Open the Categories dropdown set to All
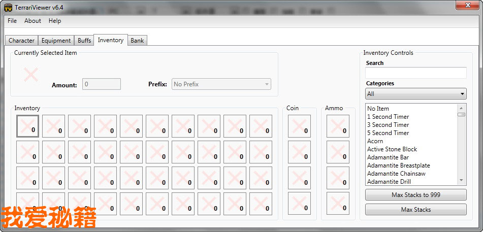The height and width of the screenshot is (232, 483). pos(415,94)
